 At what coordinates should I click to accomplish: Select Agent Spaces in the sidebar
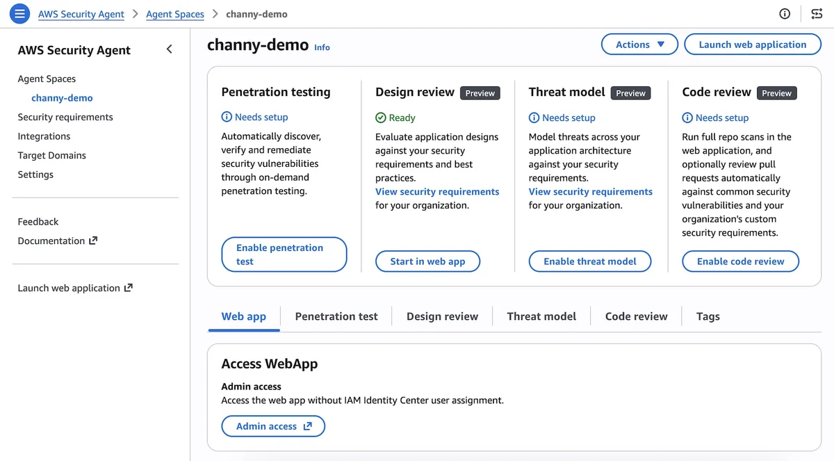pos(47,79)
